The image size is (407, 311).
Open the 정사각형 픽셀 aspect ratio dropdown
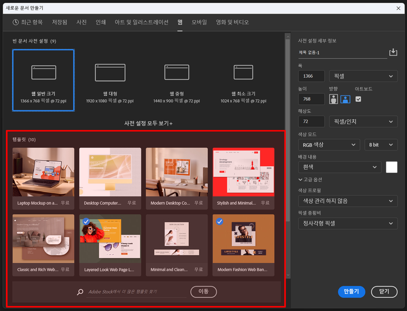click(348, 223)
